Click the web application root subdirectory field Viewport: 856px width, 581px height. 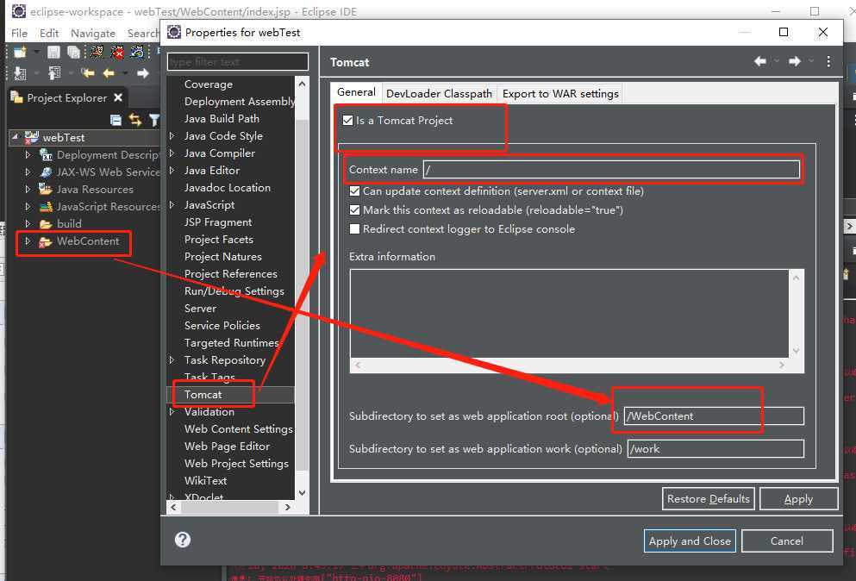[714, 415]
